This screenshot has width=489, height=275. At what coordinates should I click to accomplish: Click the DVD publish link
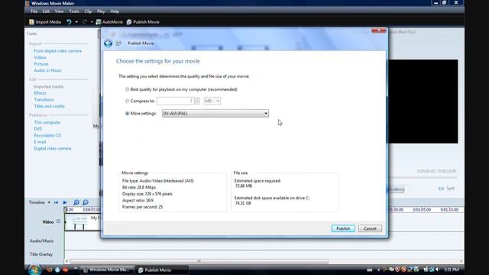(x=37, y=129)
